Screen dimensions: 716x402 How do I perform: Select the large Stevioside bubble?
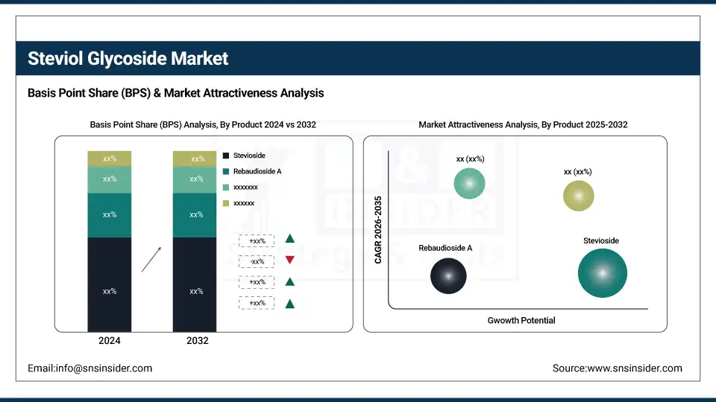pos(602,273)
